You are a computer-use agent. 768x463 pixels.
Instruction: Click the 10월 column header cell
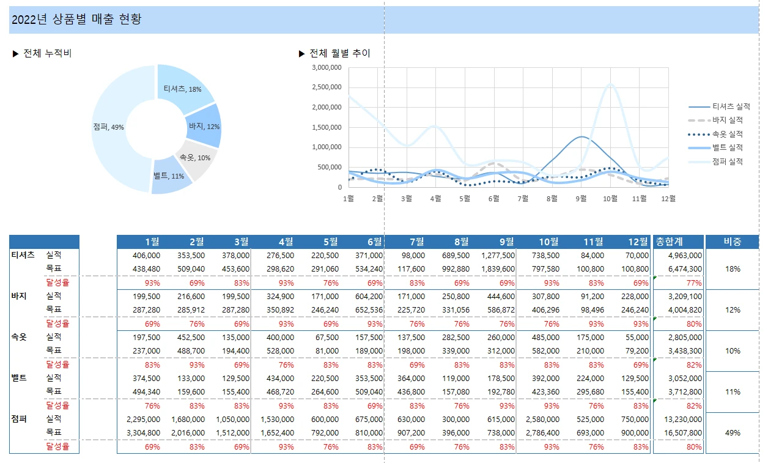point(539,242)
